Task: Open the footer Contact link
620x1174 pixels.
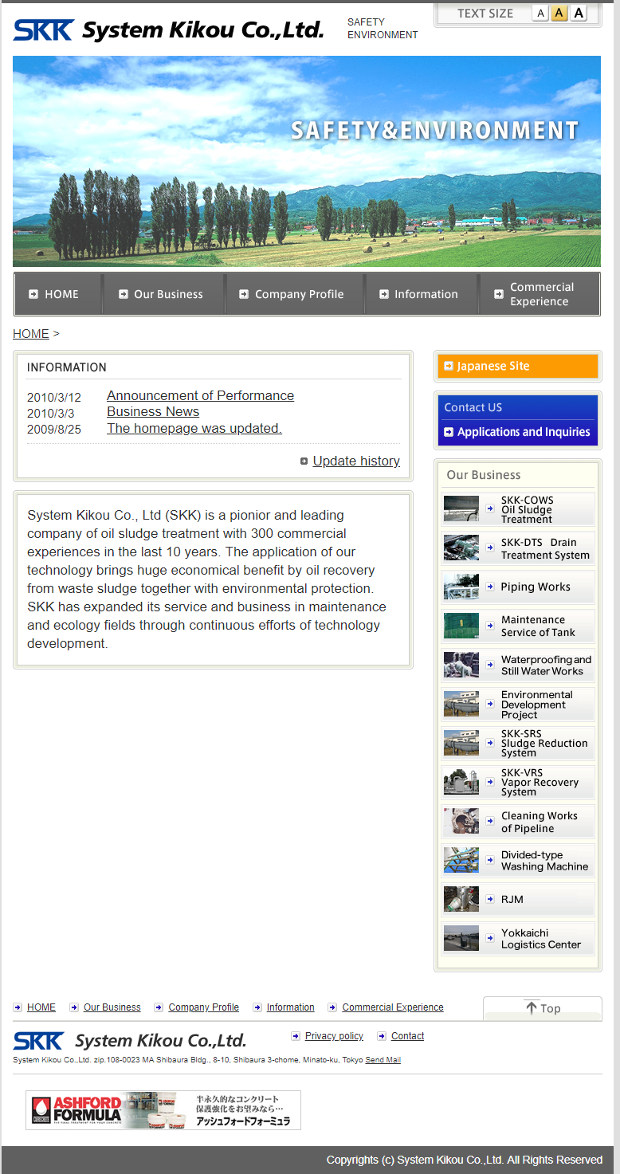Action: click(x=407, y=1036)
